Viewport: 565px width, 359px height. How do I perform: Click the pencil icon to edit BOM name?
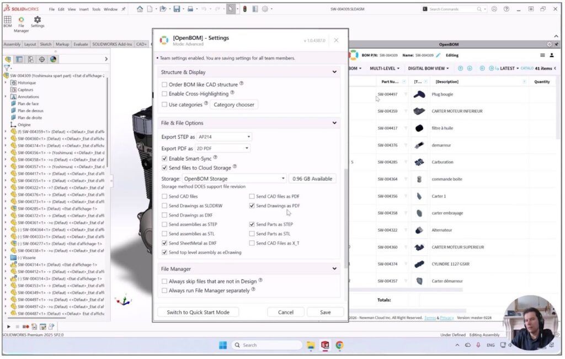439,55
